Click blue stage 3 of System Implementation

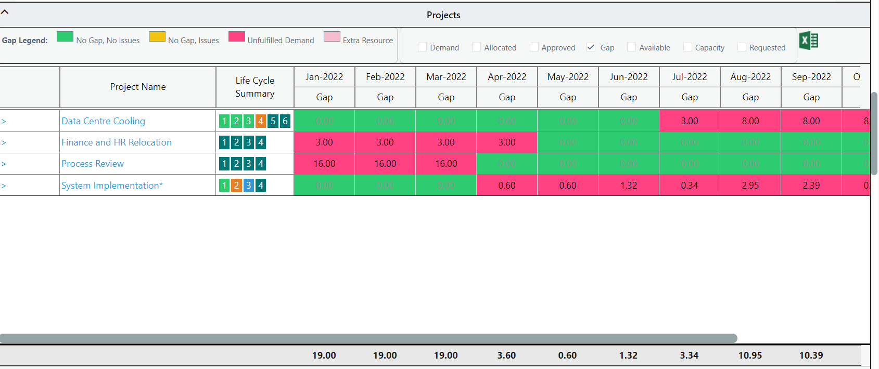(x=249, y=186)
